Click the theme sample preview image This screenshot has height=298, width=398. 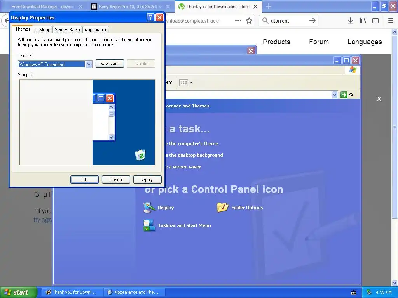[x=87, y=122]
